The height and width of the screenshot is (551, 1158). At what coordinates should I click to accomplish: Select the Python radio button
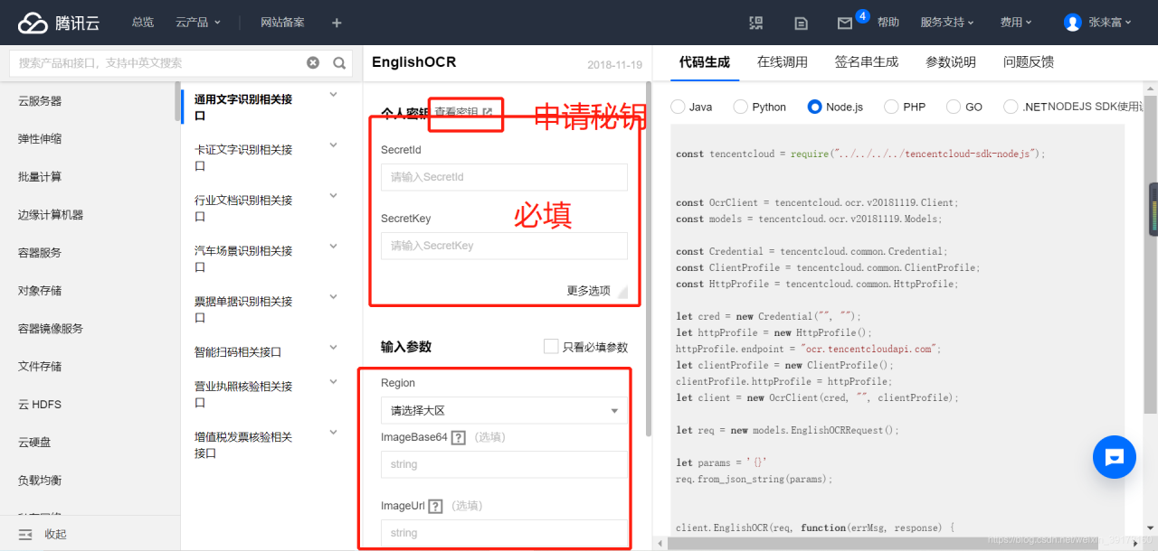coord(742,106)
